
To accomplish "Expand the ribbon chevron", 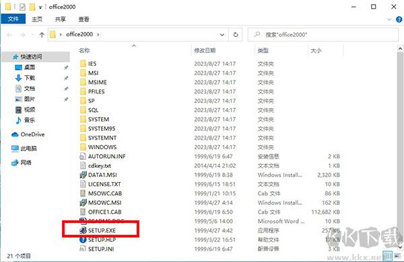I will [389, 19].
